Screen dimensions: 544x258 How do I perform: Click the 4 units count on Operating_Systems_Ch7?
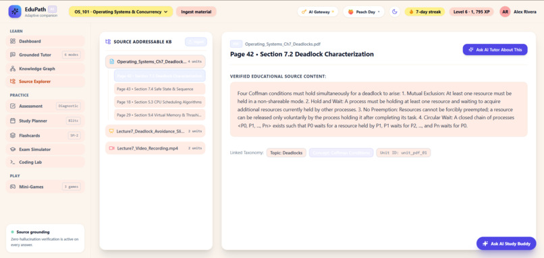click(194, 62)
